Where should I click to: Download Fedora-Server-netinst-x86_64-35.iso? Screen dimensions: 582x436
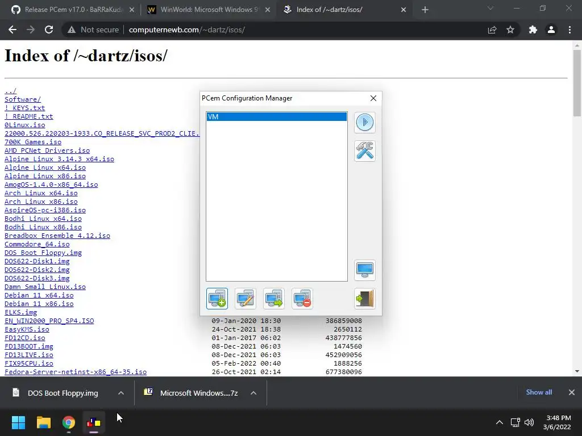coord(76,372)
